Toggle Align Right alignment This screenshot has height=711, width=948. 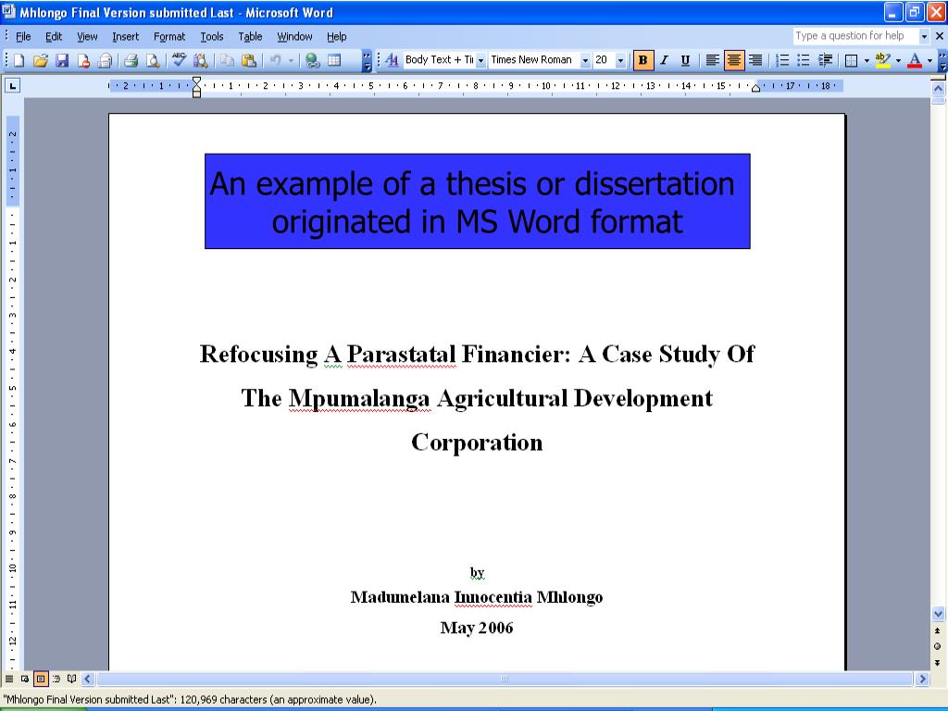tap(755, 60)
